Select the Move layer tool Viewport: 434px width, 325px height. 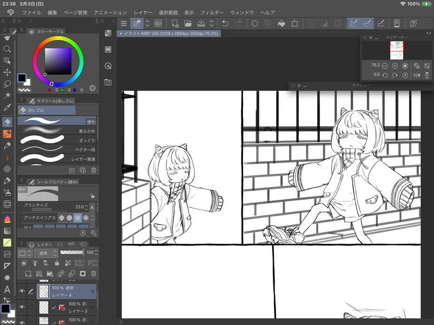[7, 72]
